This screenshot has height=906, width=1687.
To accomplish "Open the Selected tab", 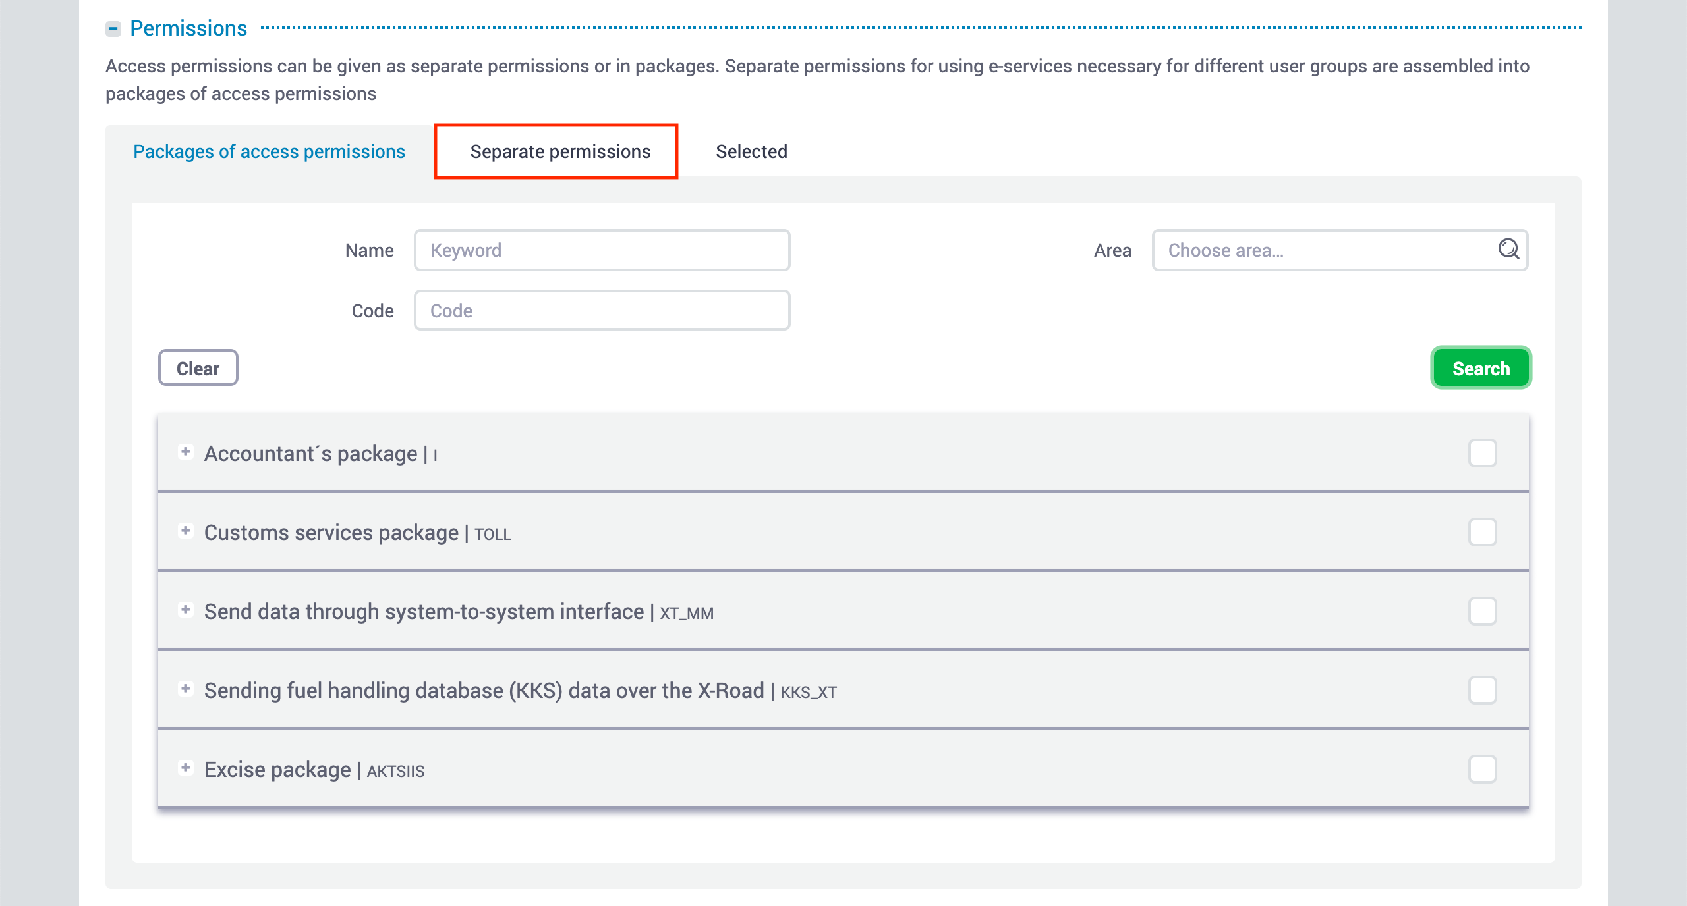I will pyautogui.click(x=751, y=151).
